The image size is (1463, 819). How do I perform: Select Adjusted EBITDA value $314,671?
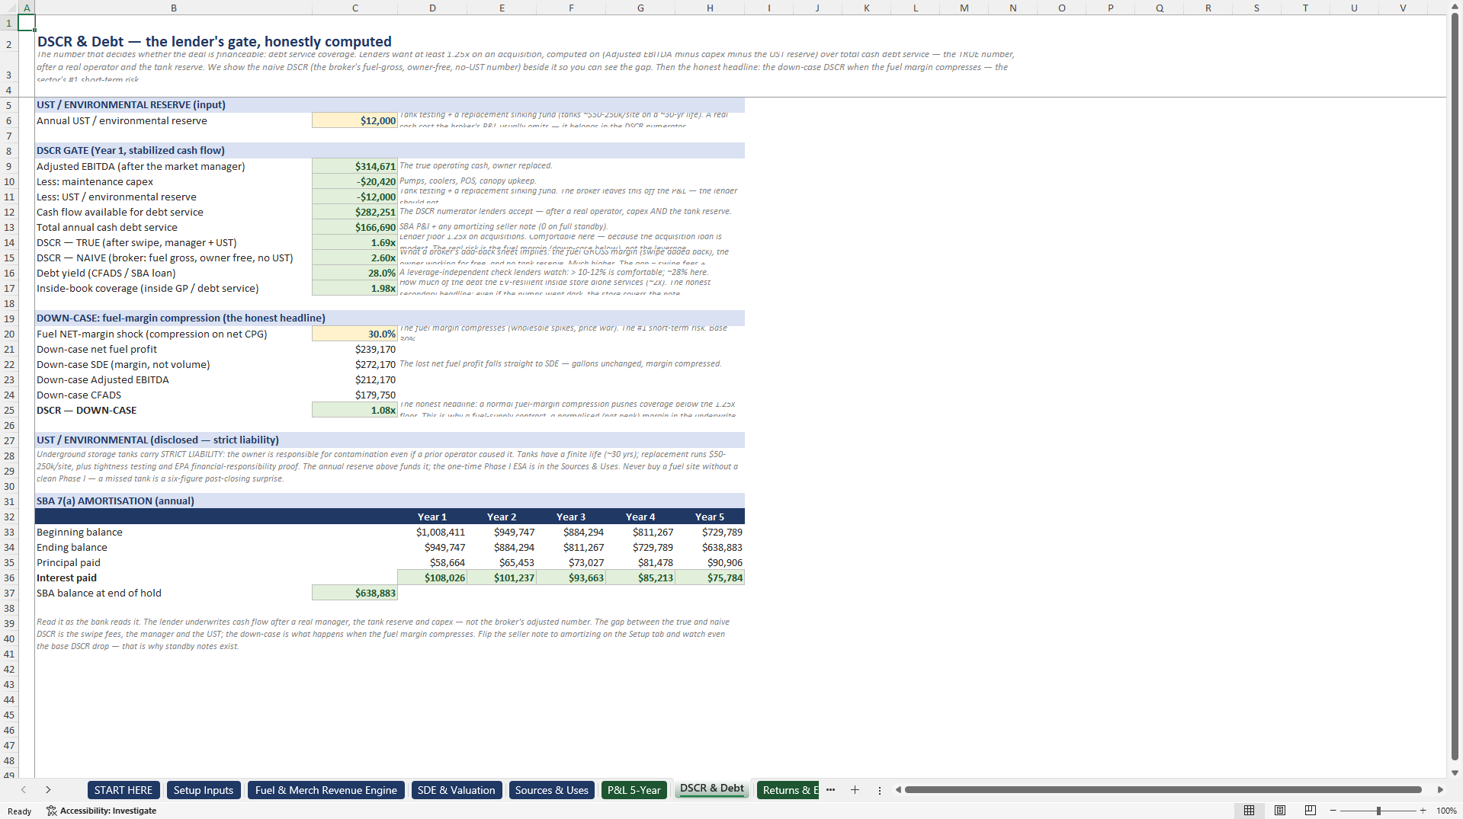click(x=355, y=166)
